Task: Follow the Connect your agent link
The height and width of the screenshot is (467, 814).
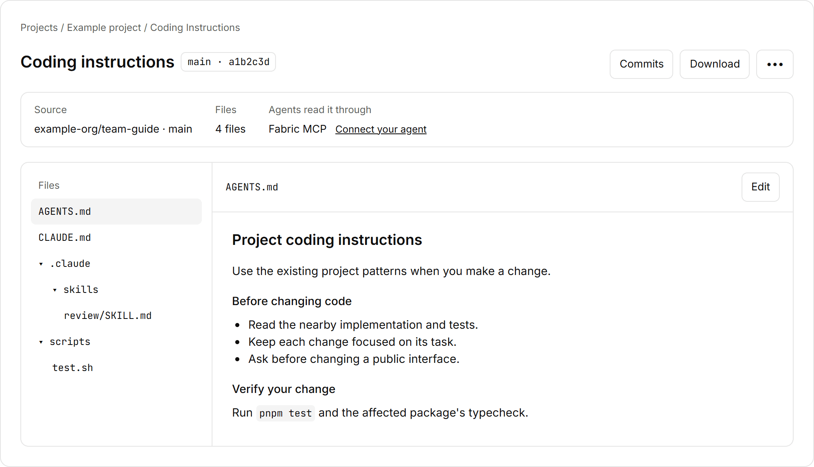Action: point(381,129)
